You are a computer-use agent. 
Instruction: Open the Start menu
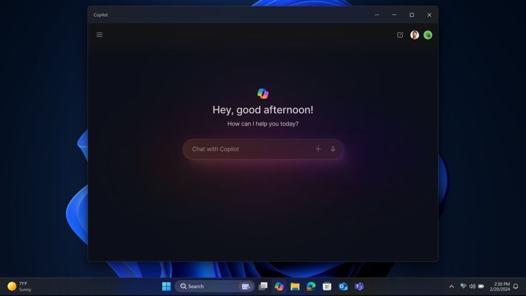(166, 286)
